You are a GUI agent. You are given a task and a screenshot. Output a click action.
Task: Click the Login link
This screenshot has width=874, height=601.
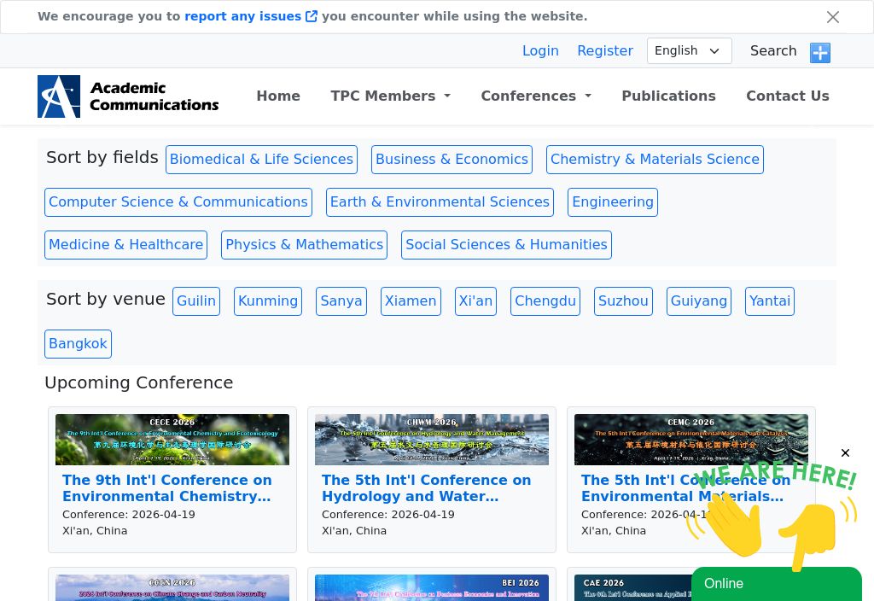pos(540,51)
